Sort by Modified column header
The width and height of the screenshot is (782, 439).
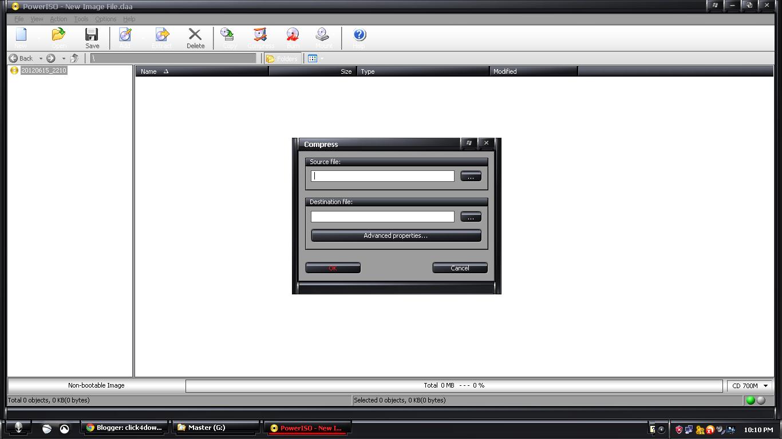pos(534,71)
